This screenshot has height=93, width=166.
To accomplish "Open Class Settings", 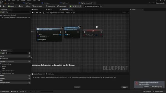I will point(50,6).
